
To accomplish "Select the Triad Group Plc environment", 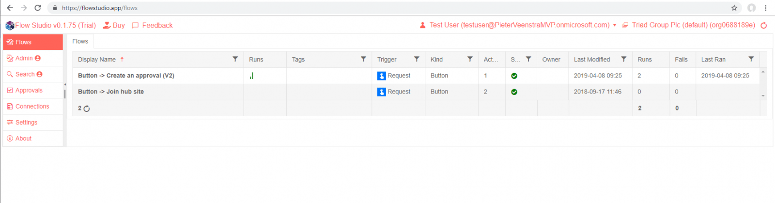I will [688, 25].
